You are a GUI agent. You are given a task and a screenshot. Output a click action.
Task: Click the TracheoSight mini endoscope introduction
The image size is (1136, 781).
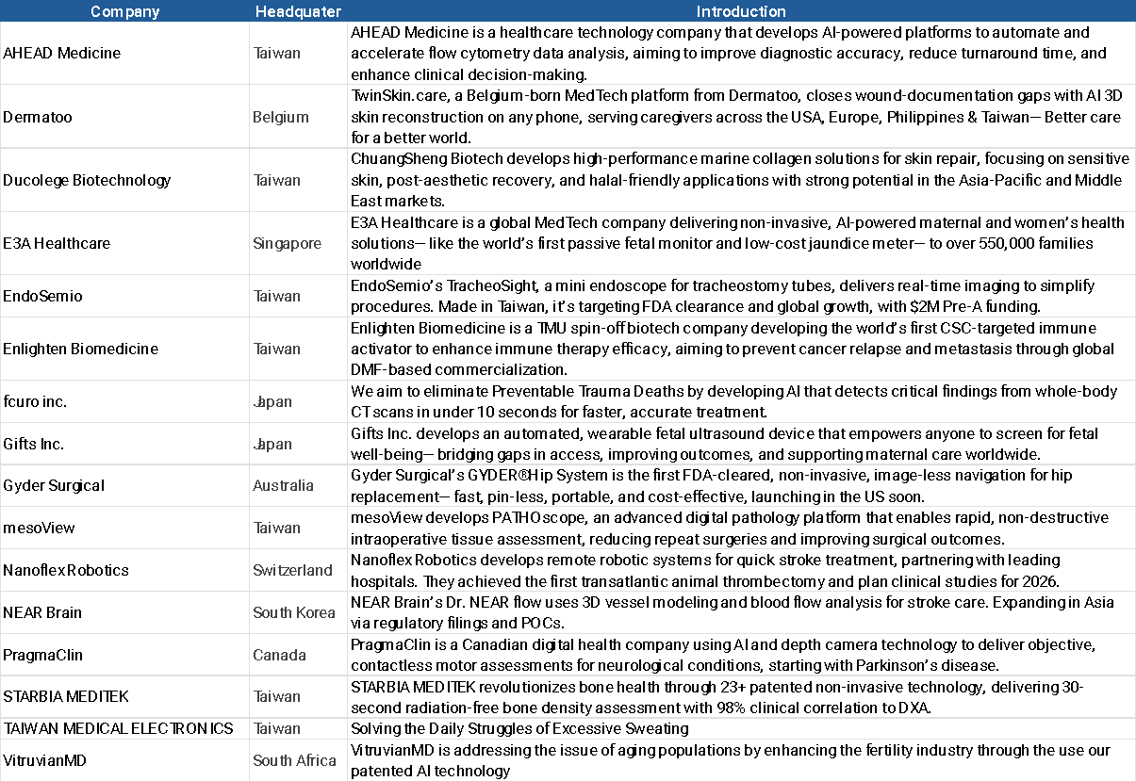pos(741,296)
